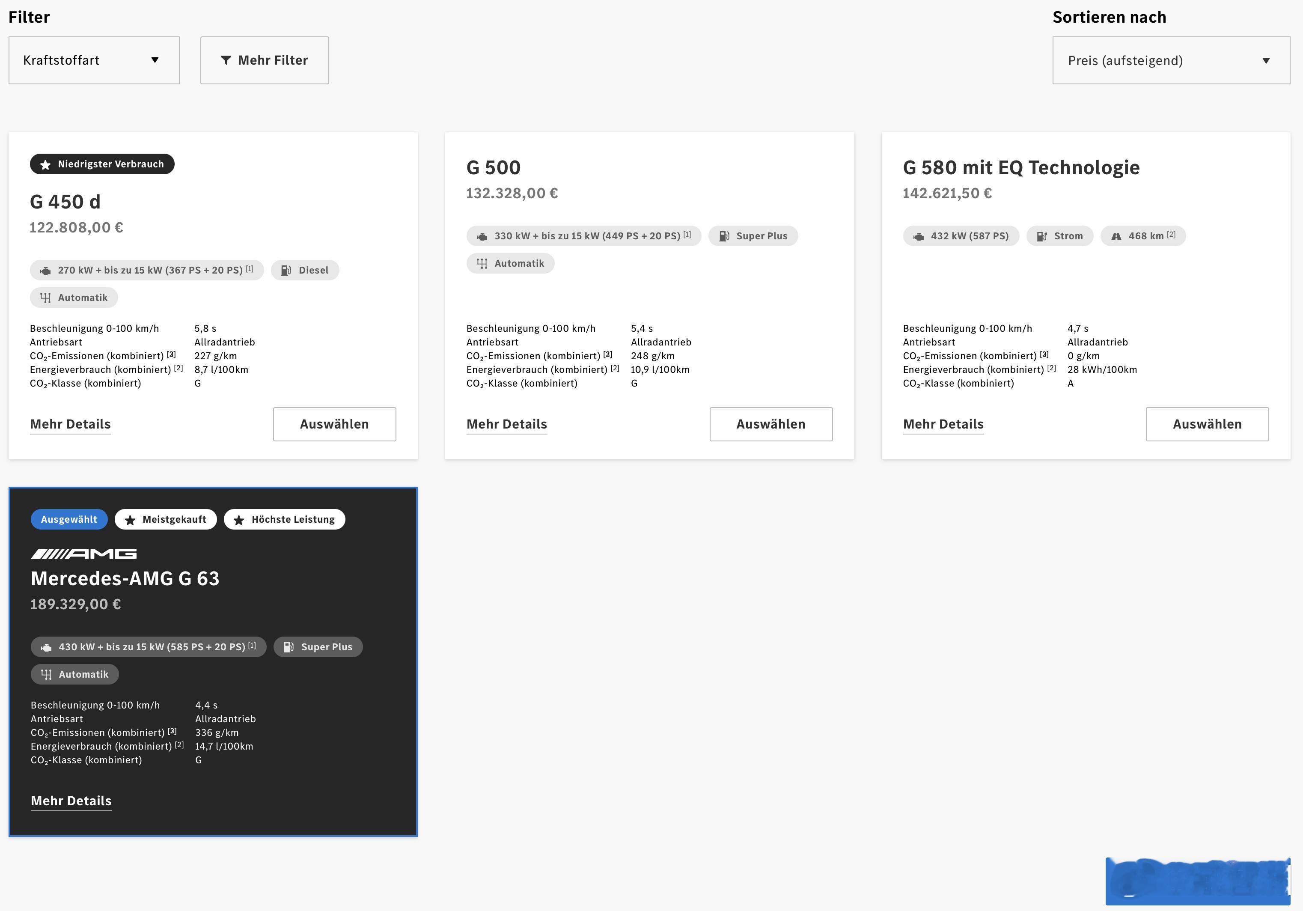Open the Preis (aufsteigend) sort dropdown

1171,60
